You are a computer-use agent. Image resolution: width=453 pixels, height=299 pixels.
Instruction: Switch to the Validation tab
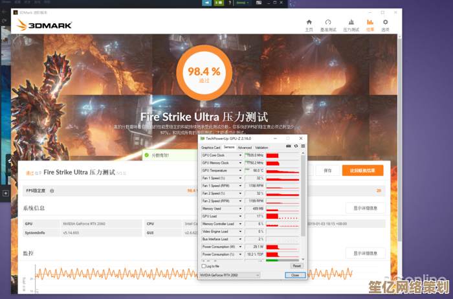261,148
